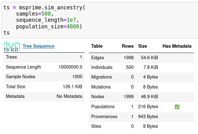
Task: Click the Populations metadata green checkmark
Action: click(x=177, y=107)
